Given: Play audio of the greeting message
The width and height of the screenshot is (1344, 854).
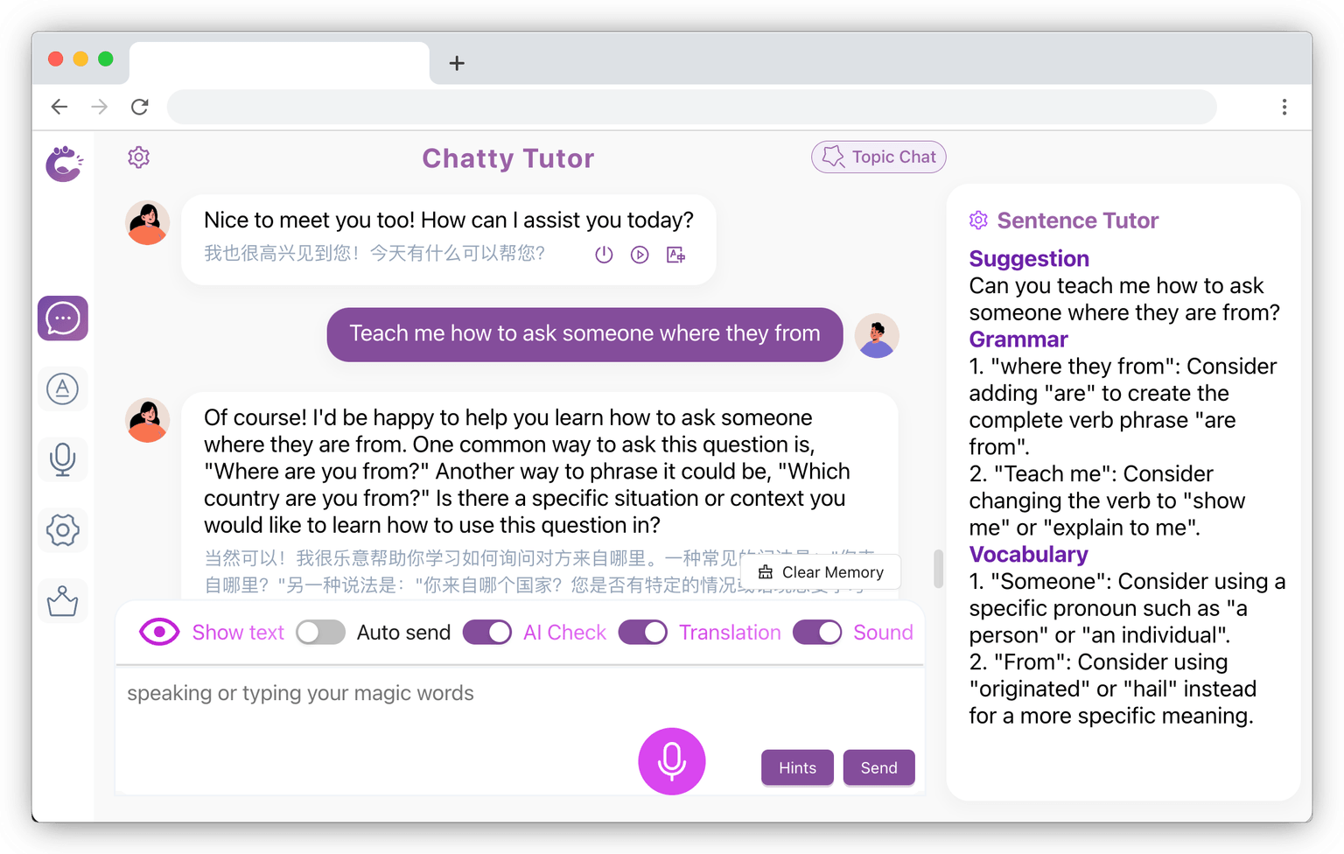Looking at the screenshot, I should [640, 255].
